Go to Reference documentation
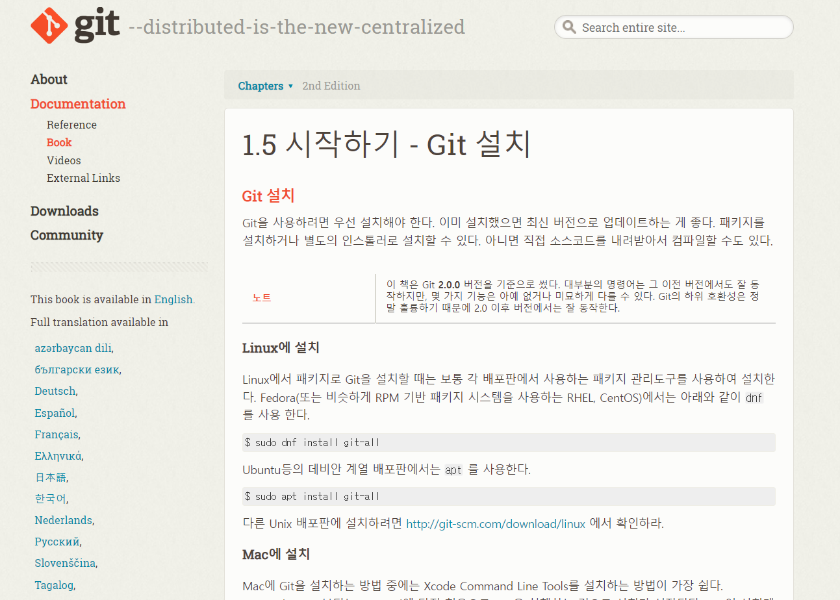Screen dimensions: 840x600 coord(71,125)
